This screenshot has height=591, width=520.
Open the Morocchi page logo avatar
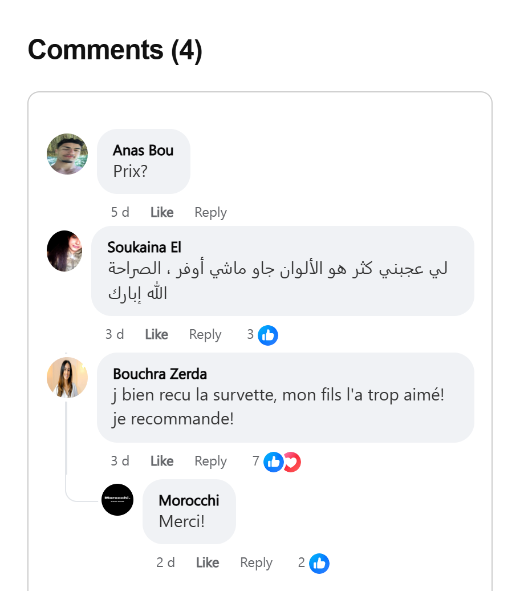coord(117,500)
